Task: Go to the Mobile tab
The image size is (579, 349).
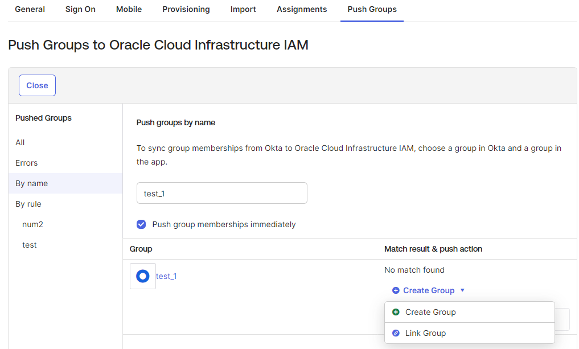Action: [x=129, y=9]
